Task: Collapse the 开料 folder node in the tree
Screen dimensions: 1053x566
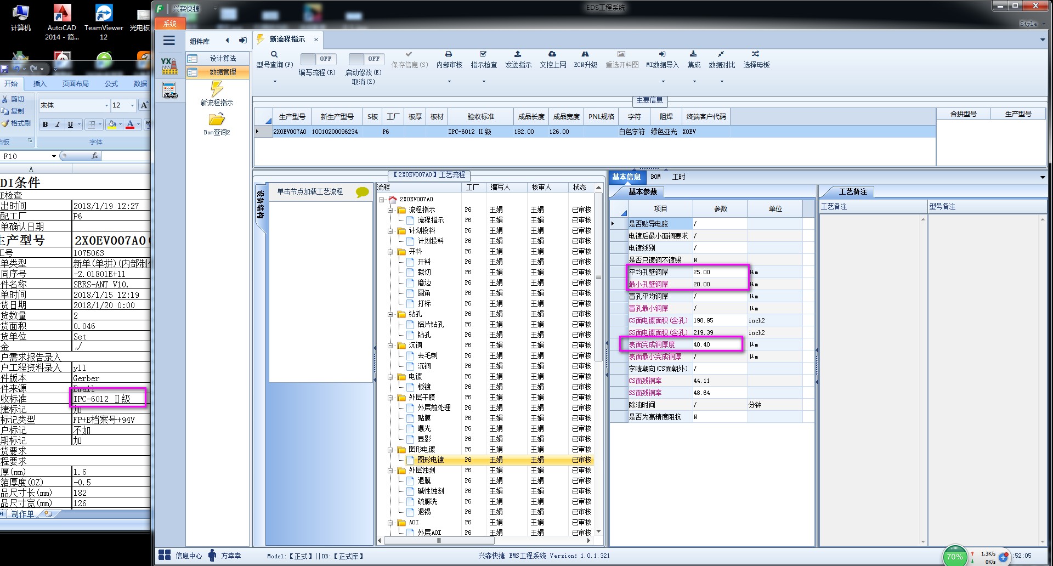Action: click(x=390, y=252)
